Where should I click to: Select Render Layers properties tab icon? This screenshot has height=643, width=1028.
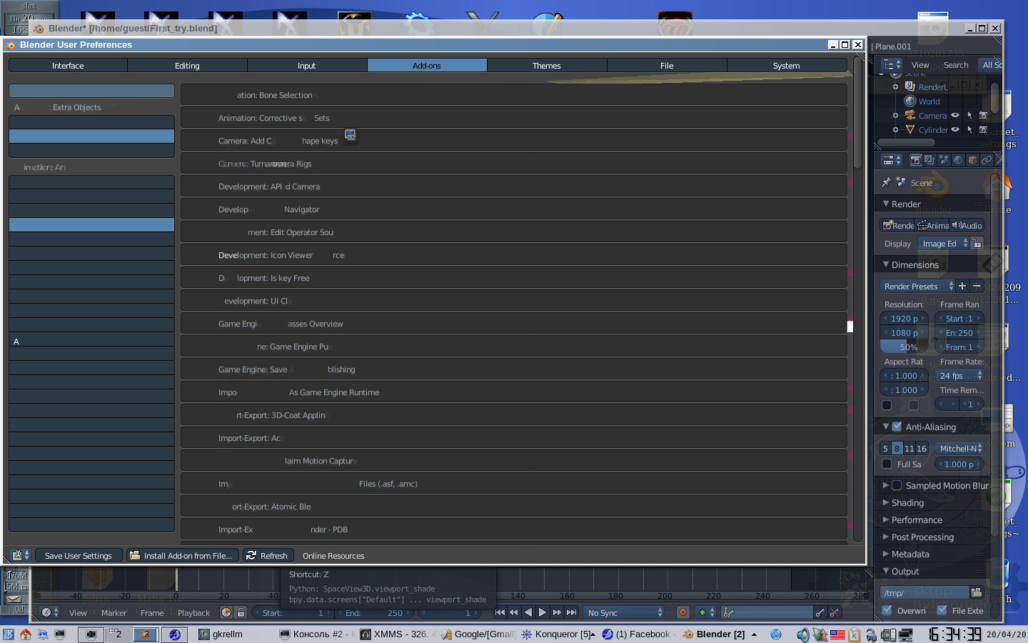(929, 160)
